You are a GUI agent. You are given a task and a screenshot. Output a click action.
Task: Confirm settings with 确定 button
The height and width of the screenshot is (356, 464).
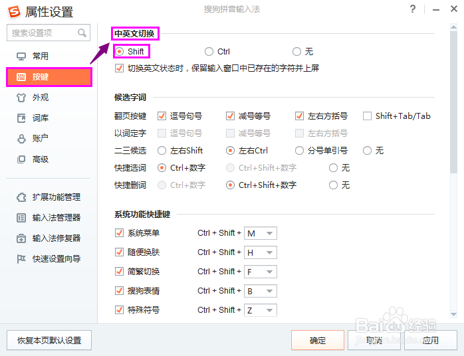tap(318, 340)
